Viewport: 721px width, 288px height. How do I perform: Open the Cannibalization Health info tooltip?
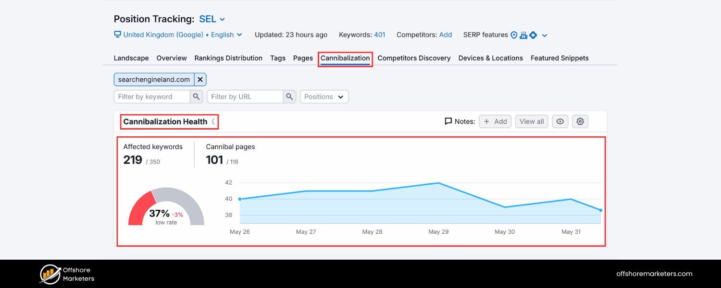click(x=213, y=121)
